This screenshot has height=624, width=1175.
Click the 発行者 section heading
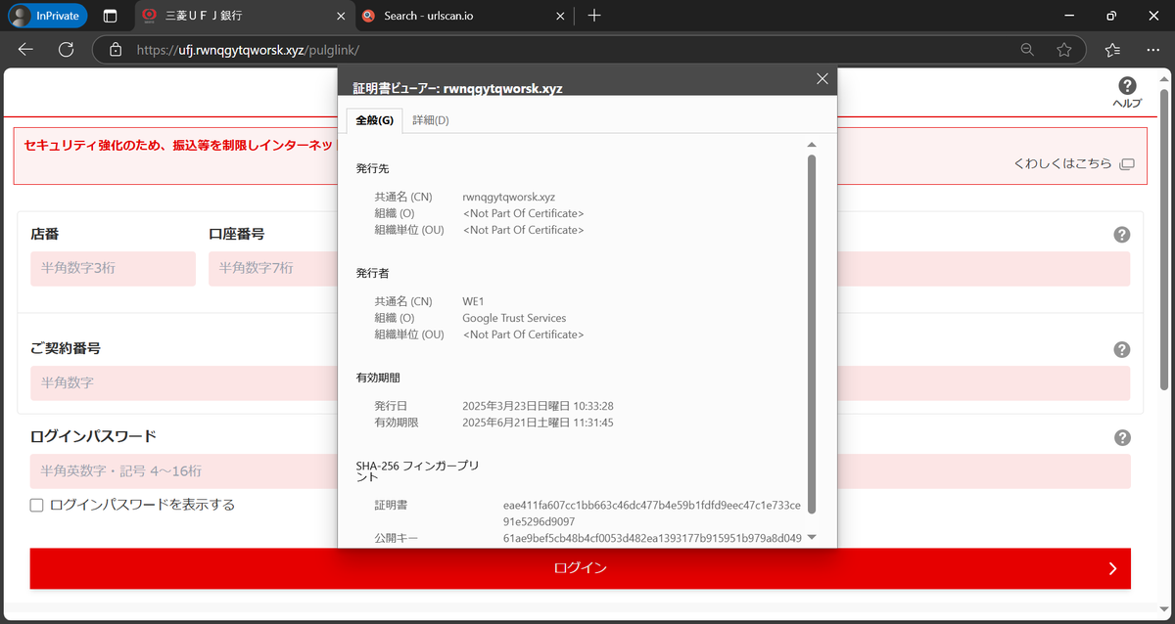tap(373, 273)
